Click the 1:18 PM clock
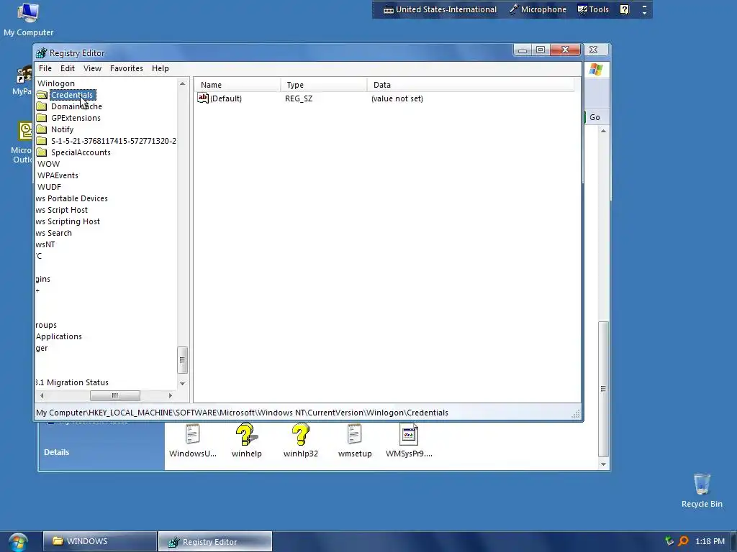 (710, 541)
